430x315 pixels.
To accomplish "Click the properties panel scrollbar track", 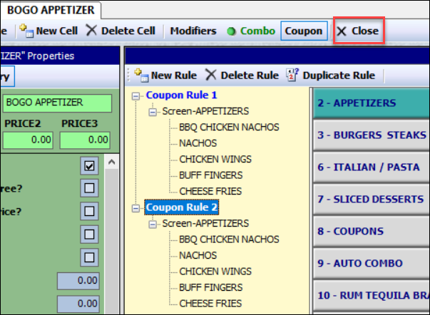I will pos(111,242).
